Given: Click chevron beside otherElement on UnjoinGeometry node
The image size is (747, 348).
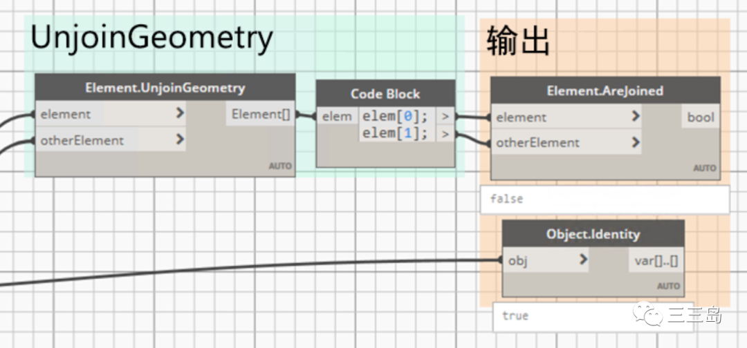Looking at the screenshot, I should click(180, 139).
